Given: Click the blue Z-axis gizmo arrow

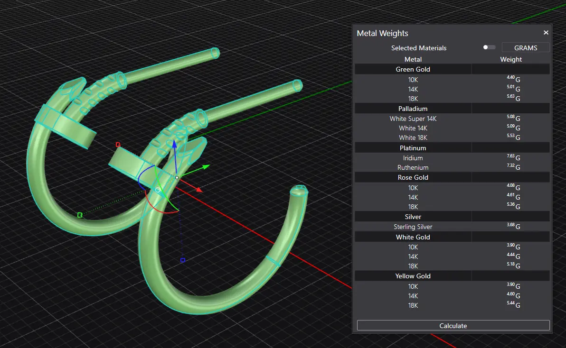Looking at the screenshot, I should (x=174, y=145).
